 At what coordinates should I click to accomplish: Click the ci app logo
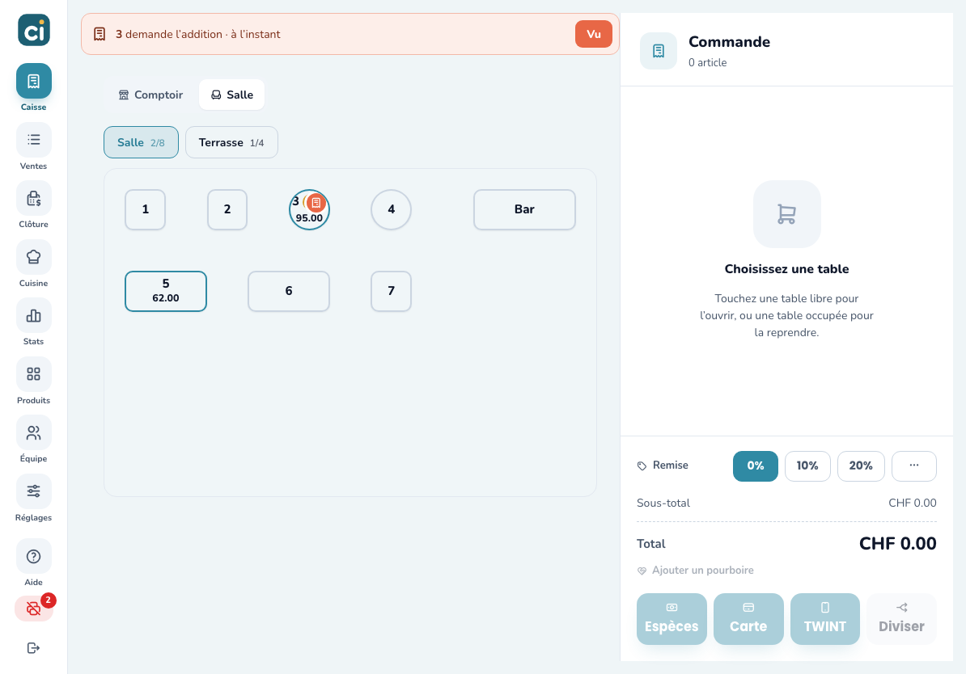click(x=33, y=30)
